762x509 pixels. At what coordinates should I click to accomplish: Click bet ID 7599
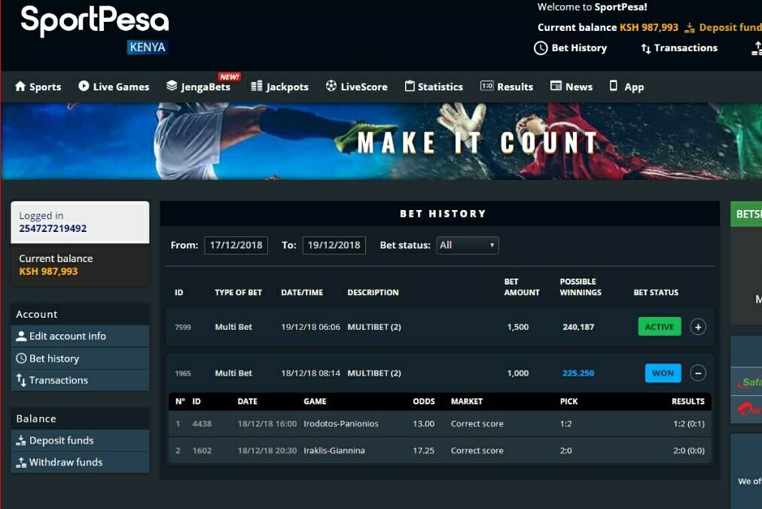(183, 328)
